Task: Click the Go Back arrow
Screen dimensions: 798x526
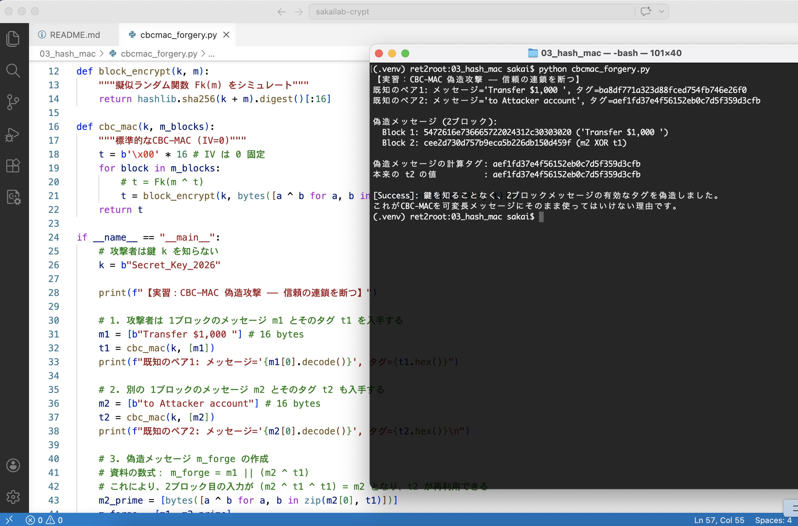Action: 281,12
